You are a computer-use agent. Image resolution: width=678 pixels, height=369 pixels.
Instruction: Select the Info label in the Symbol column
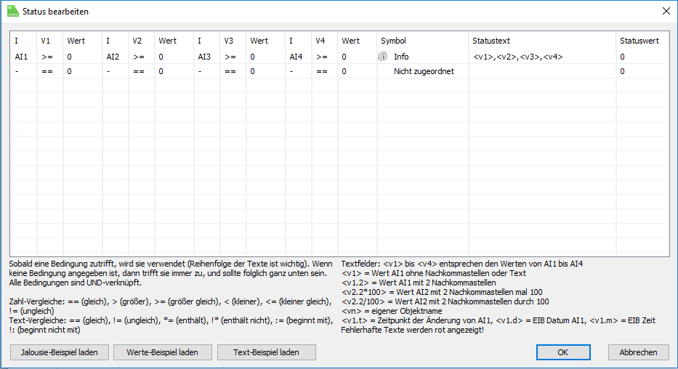point(401,57)
